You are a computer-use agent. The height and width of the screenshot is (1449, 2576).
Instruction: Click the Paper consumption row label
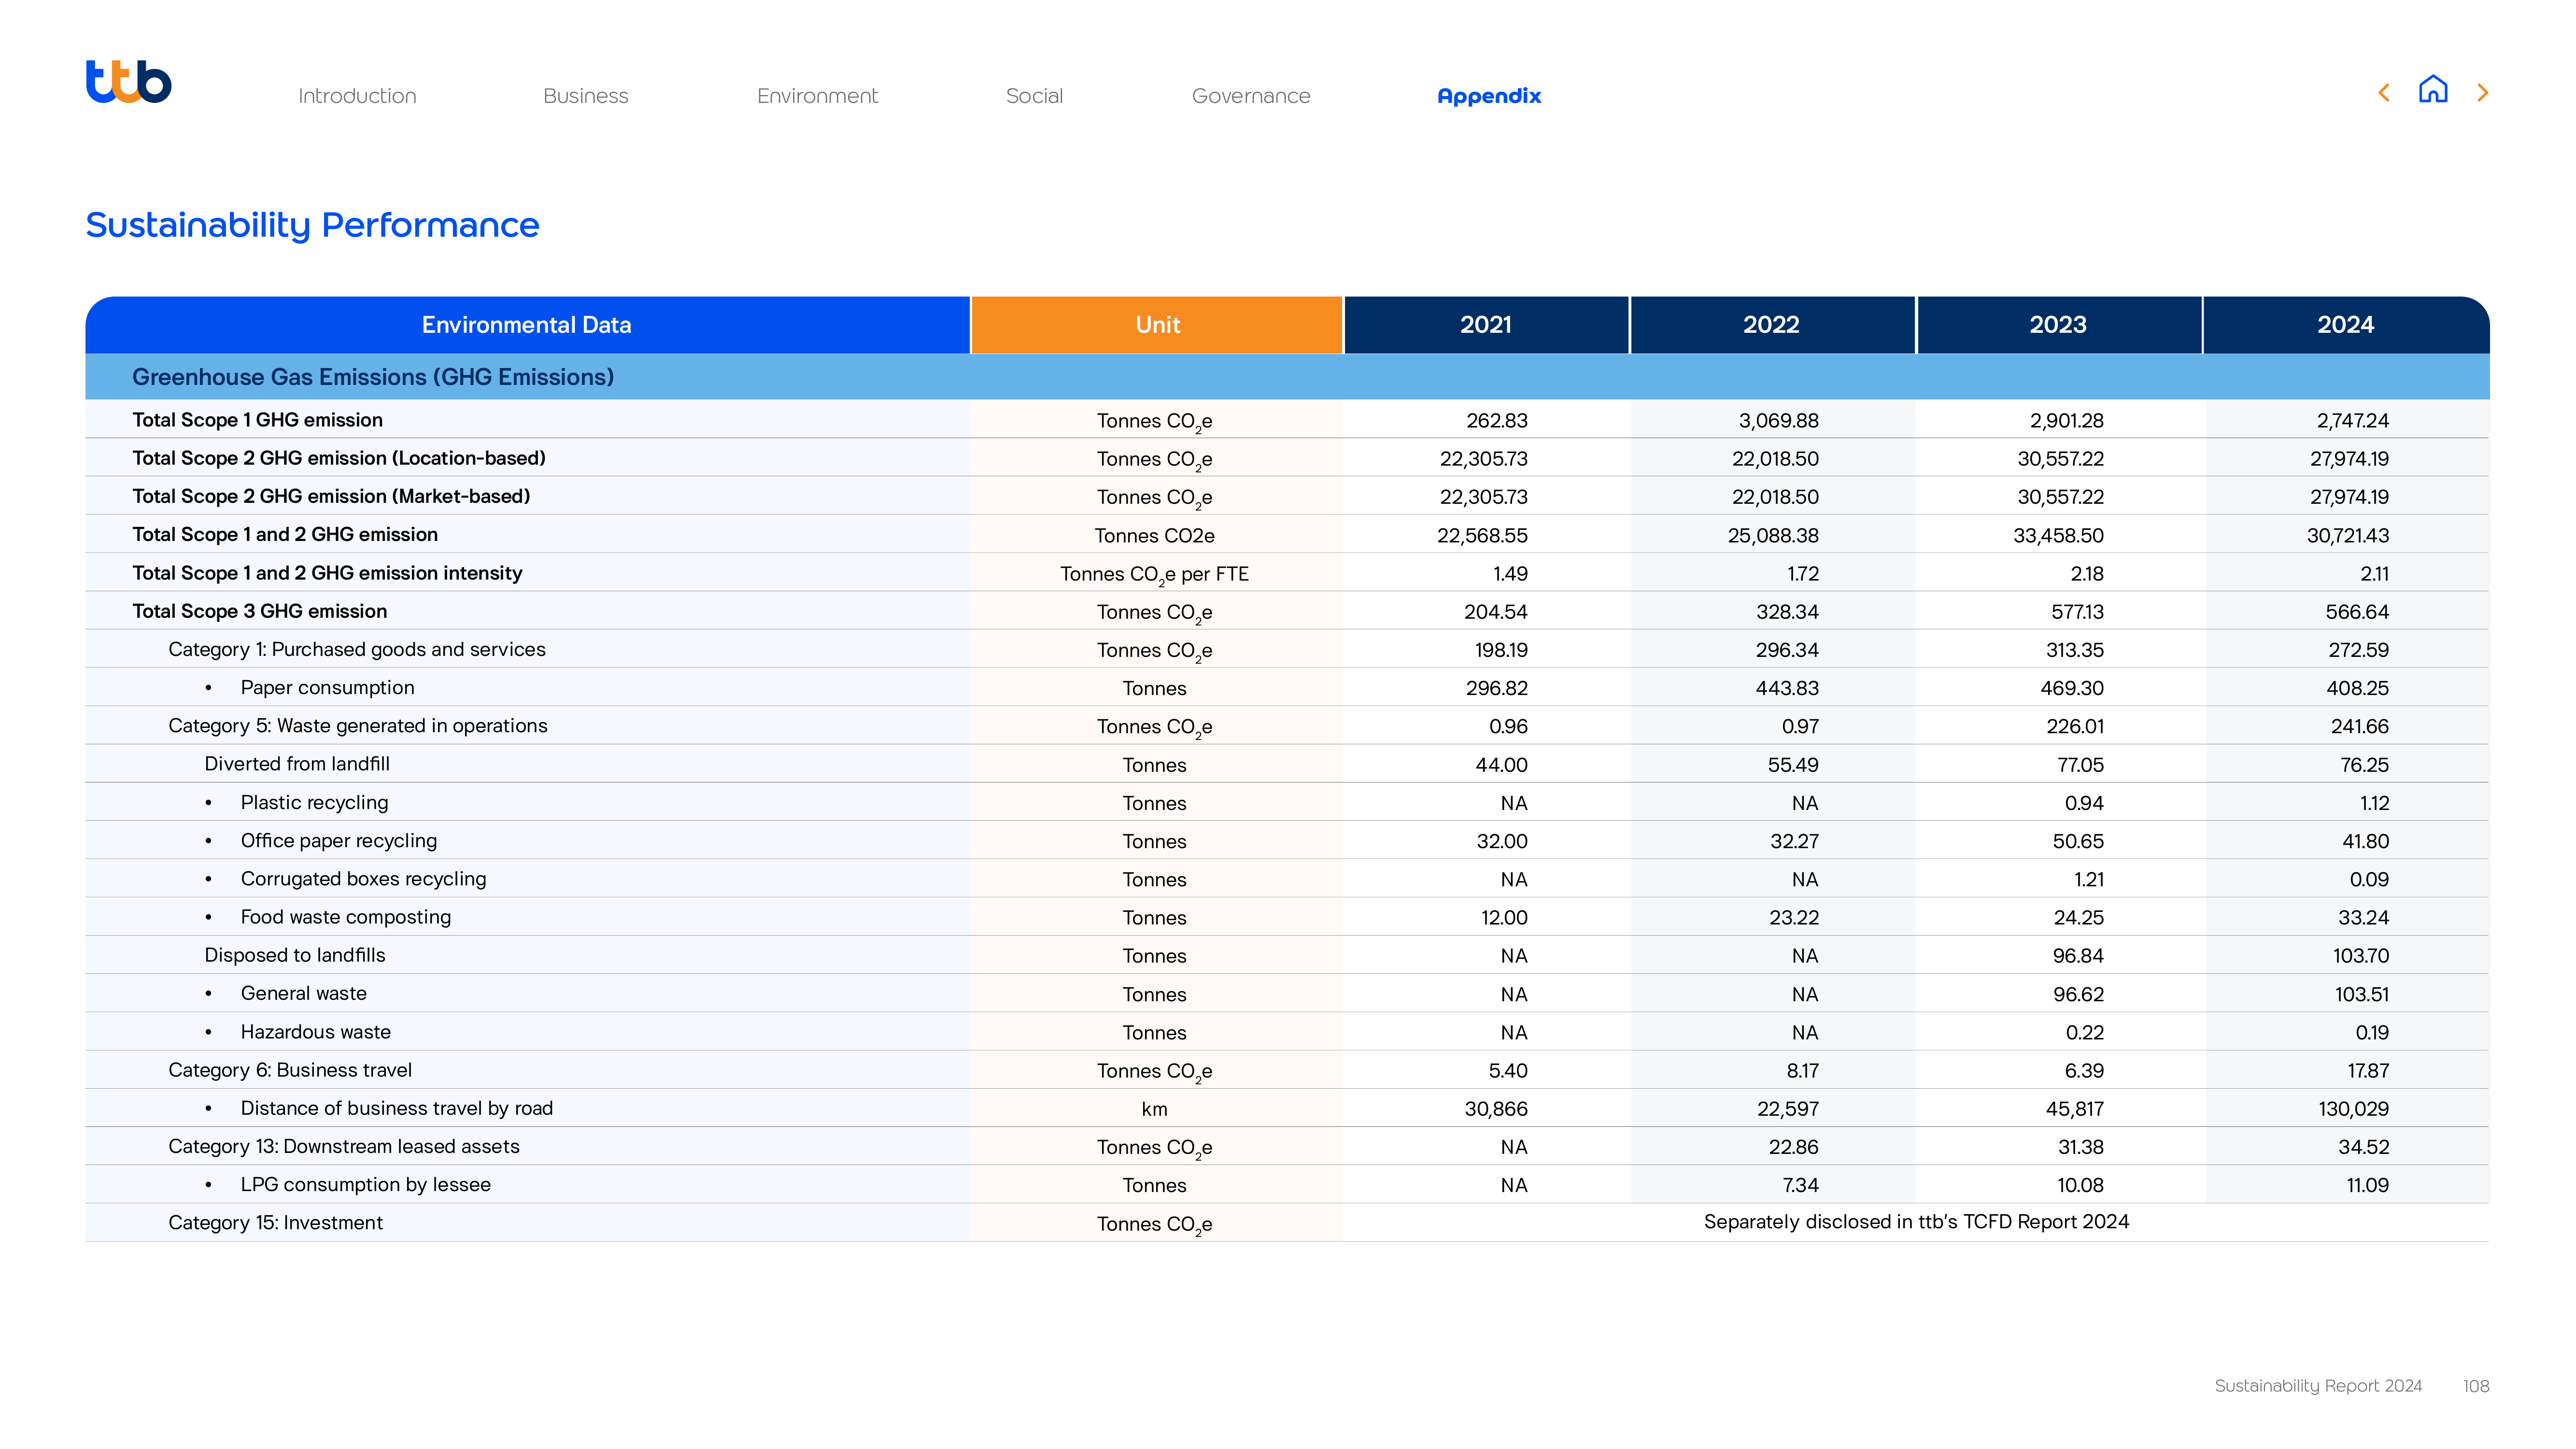(327, 688)
